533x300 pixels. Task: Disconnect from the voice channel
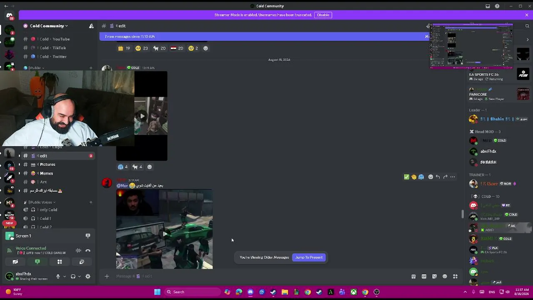pyautogui.click(x=88, y=250)
